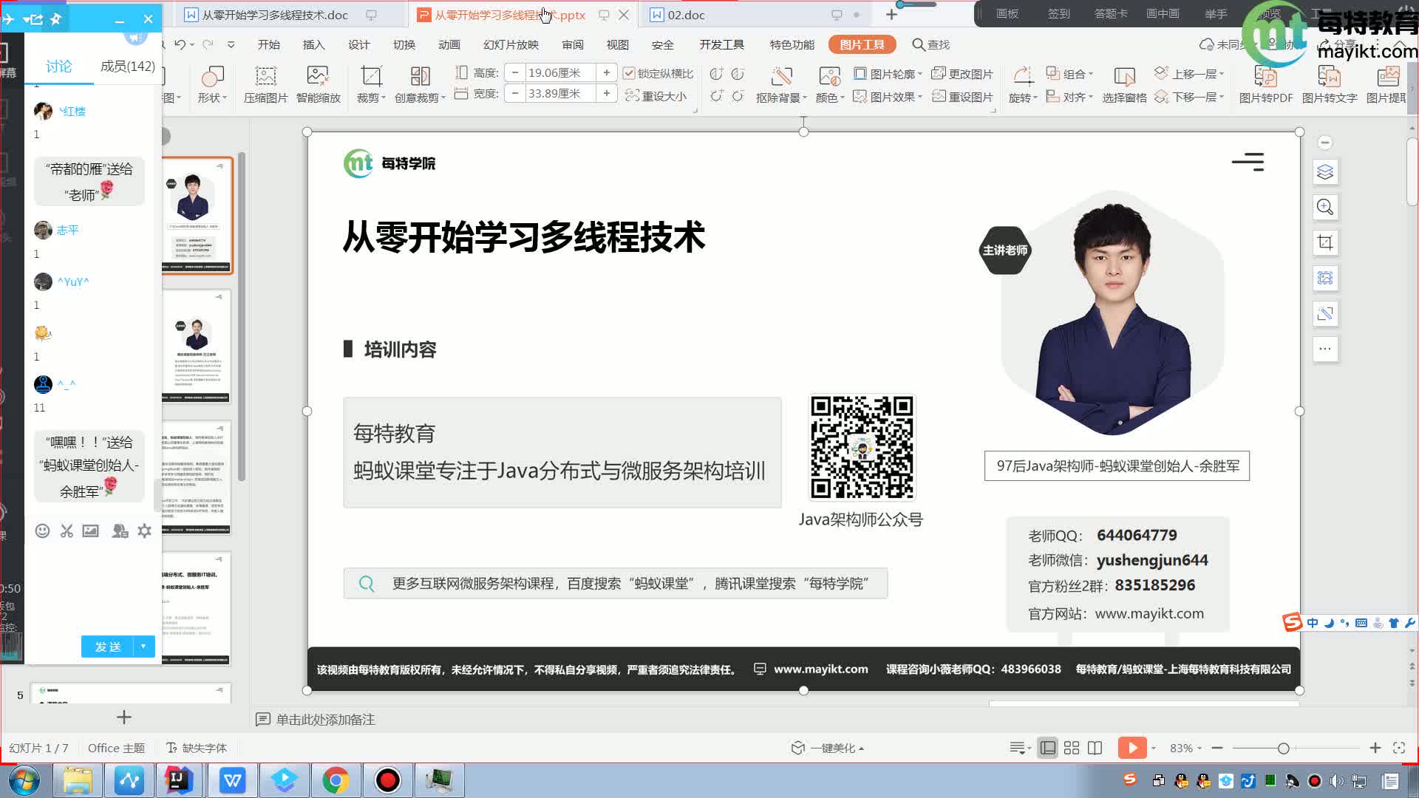Switch to reading view icon
The height and width of the screenshot is (798, 1419).
click(x=1095, y=748)
